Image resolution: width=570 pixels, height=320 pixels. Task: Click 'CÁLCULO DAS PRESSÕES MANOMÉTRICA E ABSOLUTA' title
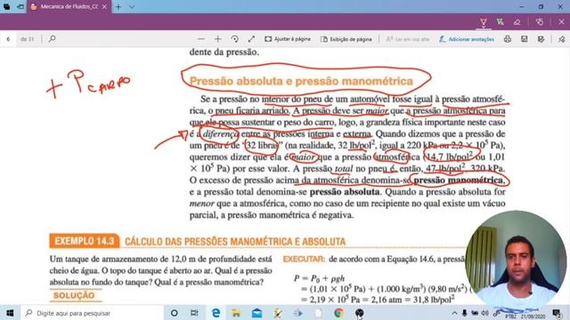coord(235,241)
